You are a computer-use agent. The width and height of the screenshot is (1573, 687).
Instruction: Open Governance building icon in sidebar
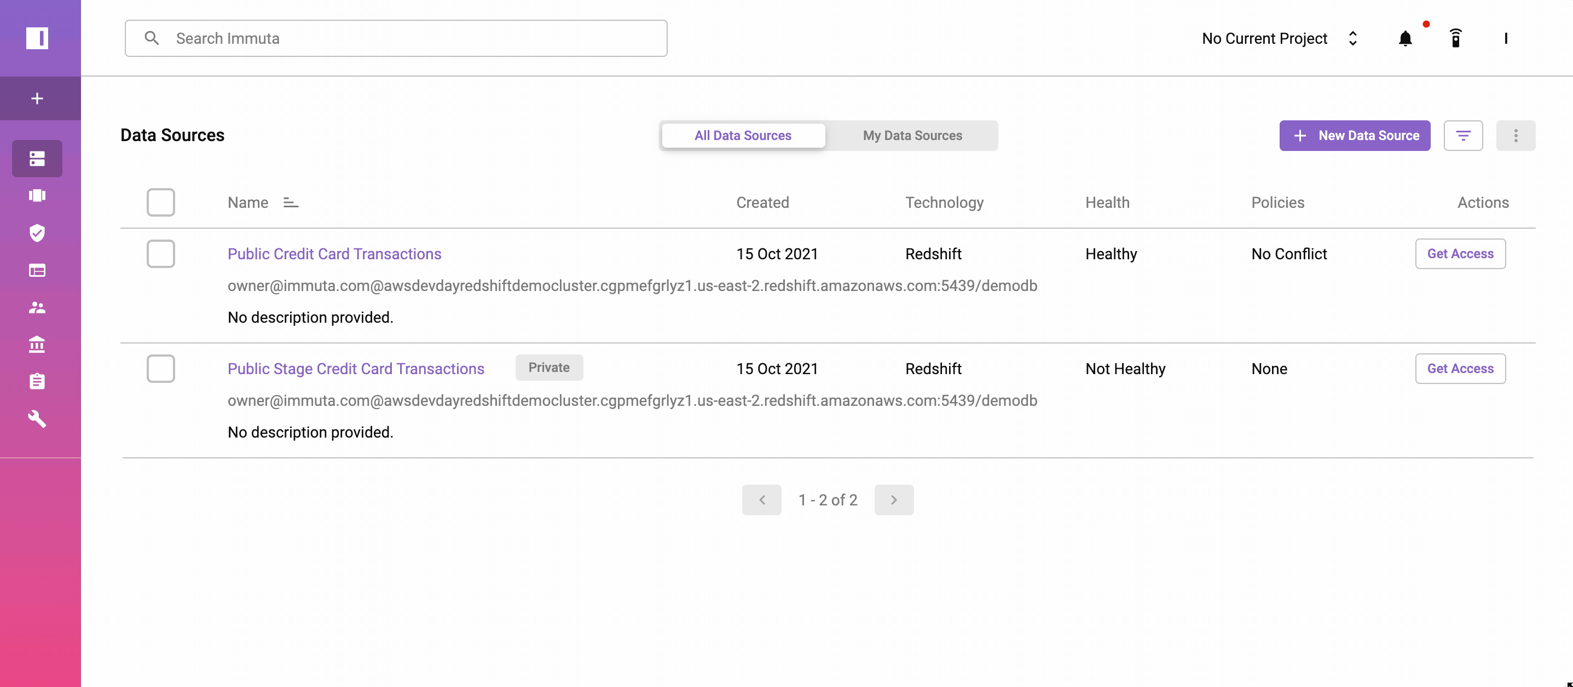pyautogui.click(x=37, y=345)
